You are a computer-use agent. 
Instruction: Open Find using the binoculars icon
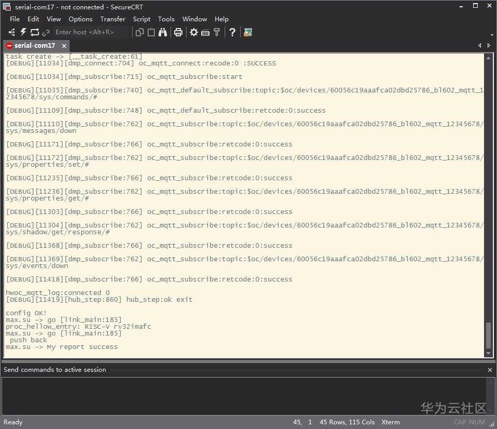pos(163,32)
